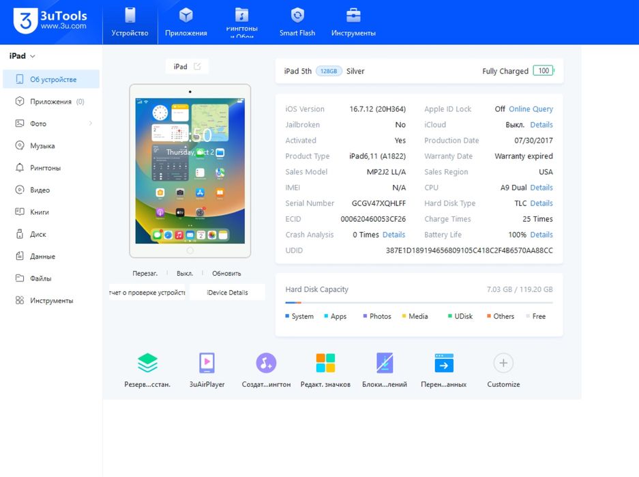Viewport: 639px width, 477px height.
Task: Open Данные in the sidebar
Action: [x=51, y=256]
